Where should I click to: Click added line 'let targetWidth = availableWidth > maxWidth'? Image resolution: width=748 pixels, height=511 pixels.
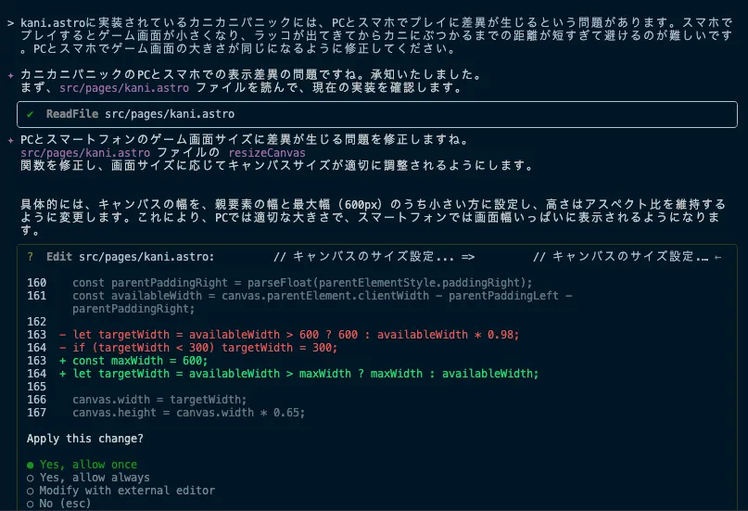tap(305, 373)
